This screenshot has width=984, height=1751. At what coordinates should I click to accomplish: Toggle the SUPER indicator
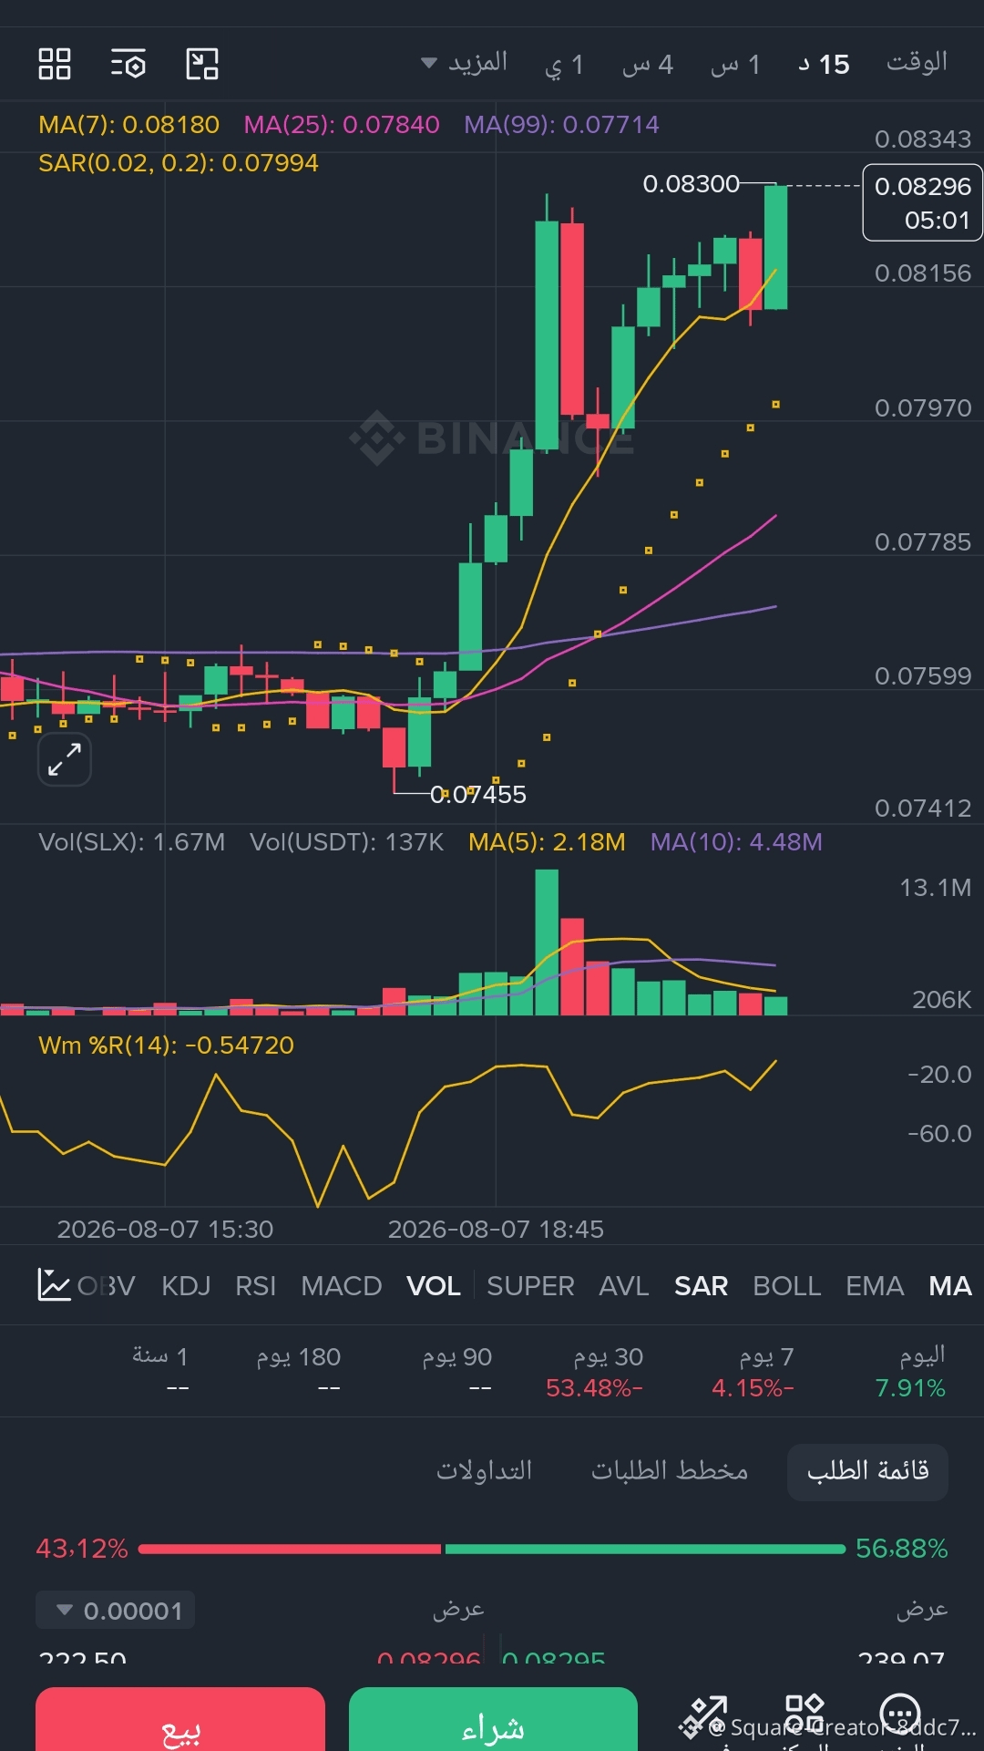click(x=530, y=1285)
